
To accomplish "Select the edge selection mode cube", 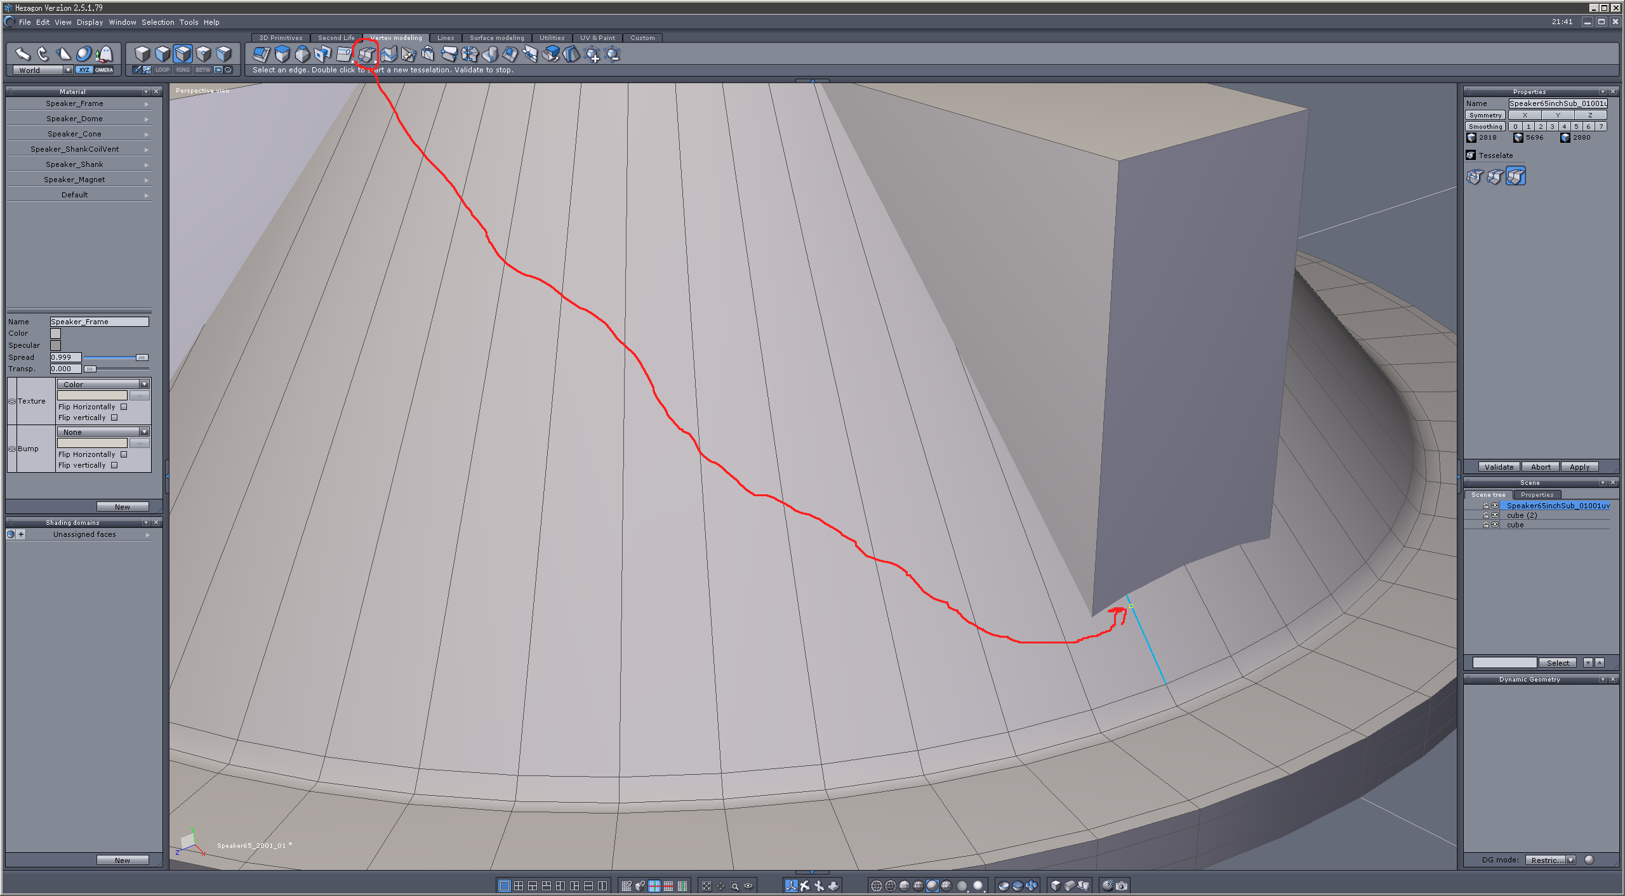I will (x=183, y=55).
